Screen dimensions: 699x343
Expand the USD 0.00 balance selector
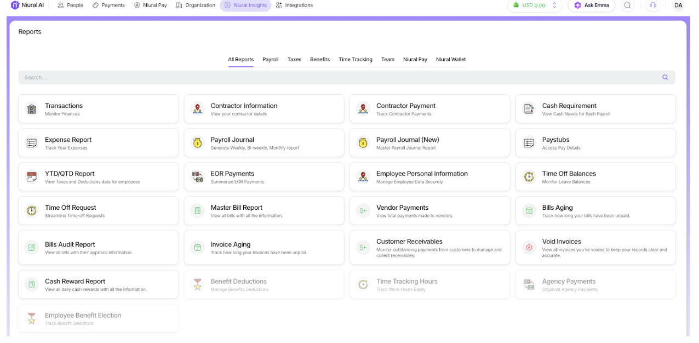(x=535, y=5)
